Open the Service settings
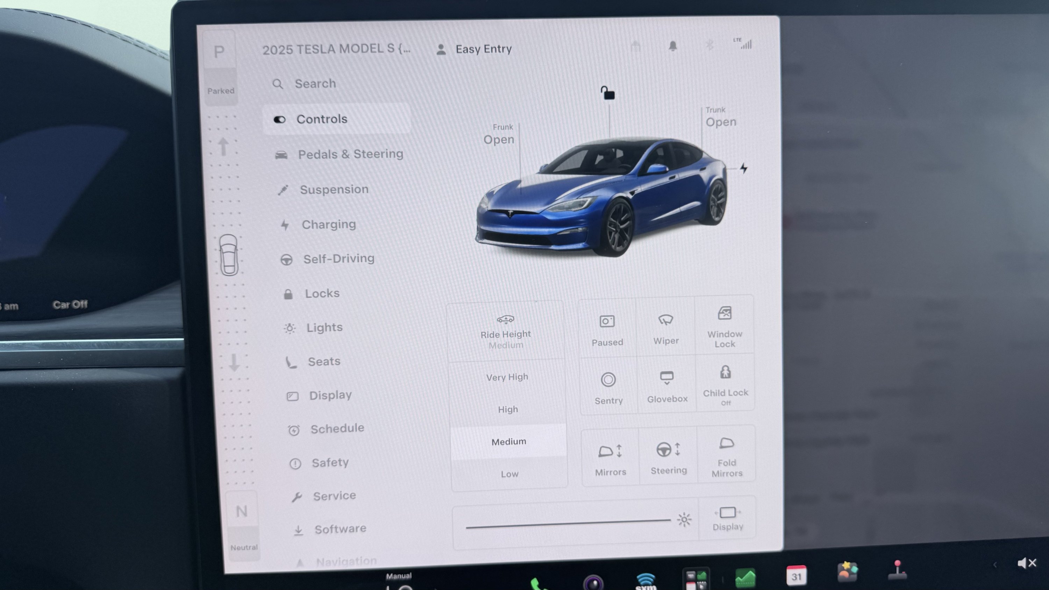The width and height of the screenshot is (1049, 590). [324, 496]
